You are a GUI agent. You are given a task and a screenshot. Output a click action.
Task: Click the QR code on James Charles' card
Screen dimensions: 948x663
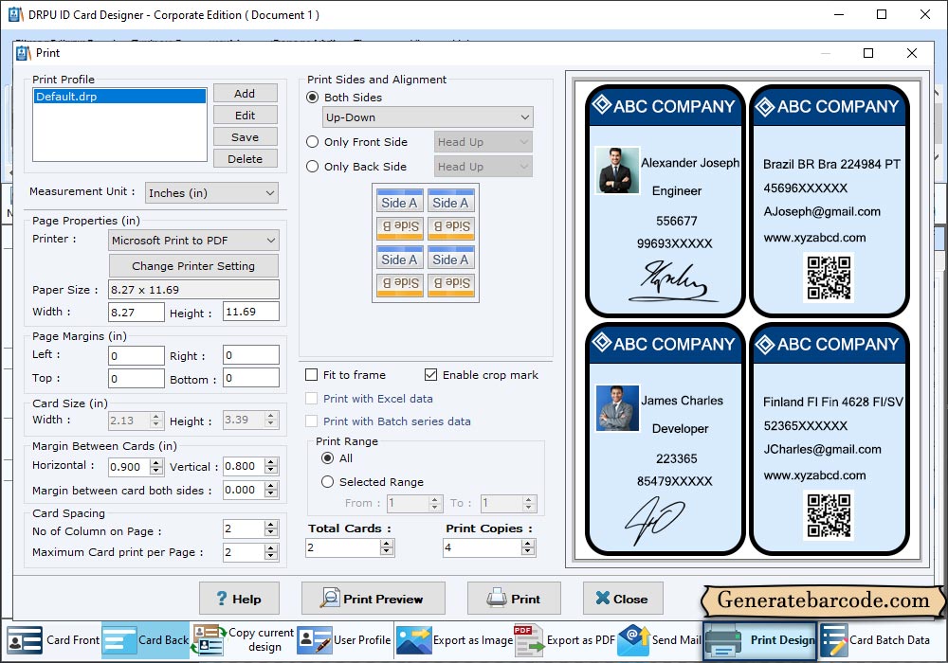click(x=829, y=515)
